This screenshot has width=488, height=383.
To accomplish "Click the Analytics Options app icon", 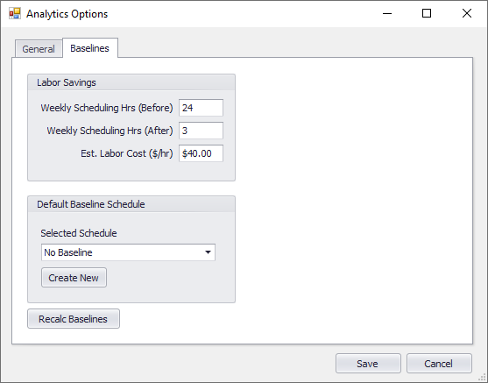I will [15, 14].
